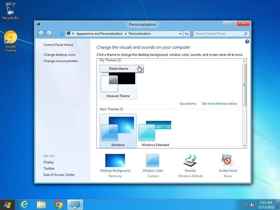Go to Control Panel Home
Image resolution: width=280 pixels, height=210 pixels.
58,45
